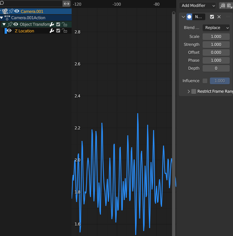This screenshot has height=236, width=233.
Task: Click the paste modifiers icon in modifier panel
Action: click(x=229, y=6)
